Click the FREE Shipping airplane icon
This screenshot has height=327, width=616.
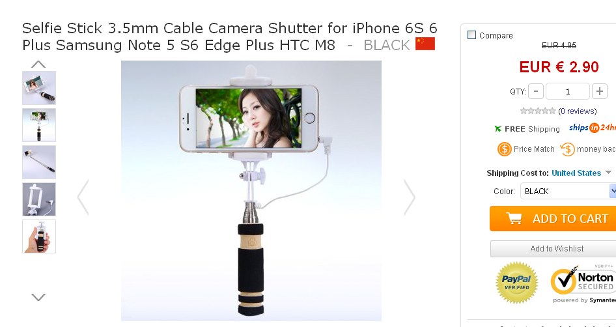497,129
